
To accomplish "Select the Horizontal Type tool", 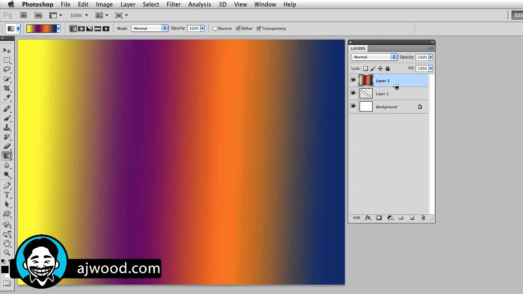I will tap(7, 195).
